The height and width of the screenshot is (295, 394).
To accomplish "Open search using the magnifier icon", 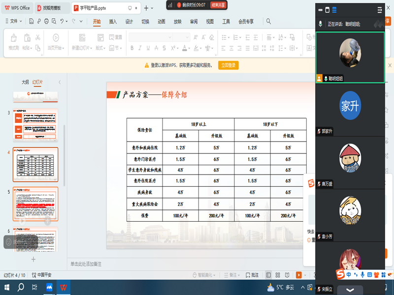I will pos(268,22).
